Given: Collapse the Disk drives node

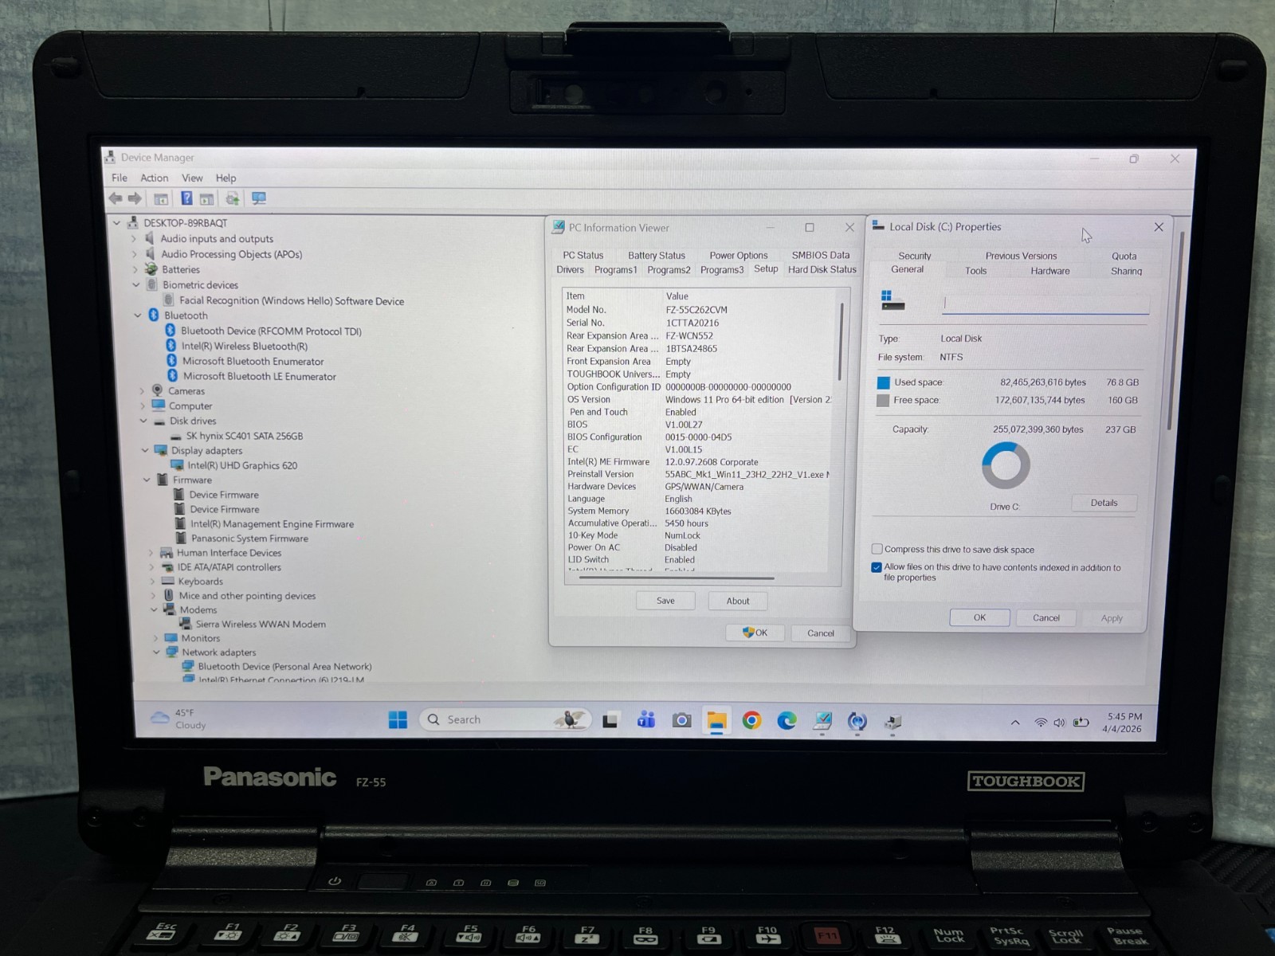Looking at the screenshot, I should [143, 421].
